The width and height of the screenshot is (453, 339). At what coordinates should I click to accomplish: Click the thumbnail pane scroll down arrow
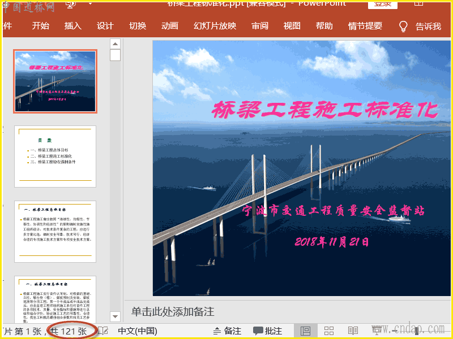pos(116,316)
